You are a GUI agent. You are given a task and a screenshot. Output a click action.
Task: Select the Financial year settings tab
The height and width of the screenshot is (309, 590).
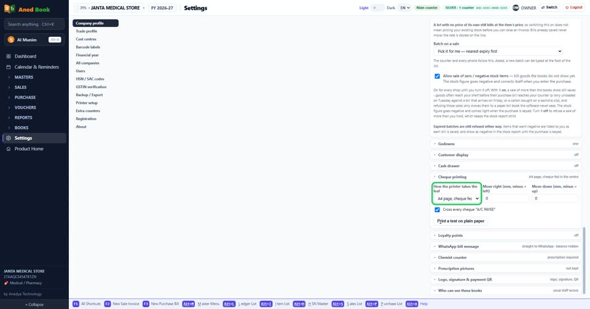point(96,55)
